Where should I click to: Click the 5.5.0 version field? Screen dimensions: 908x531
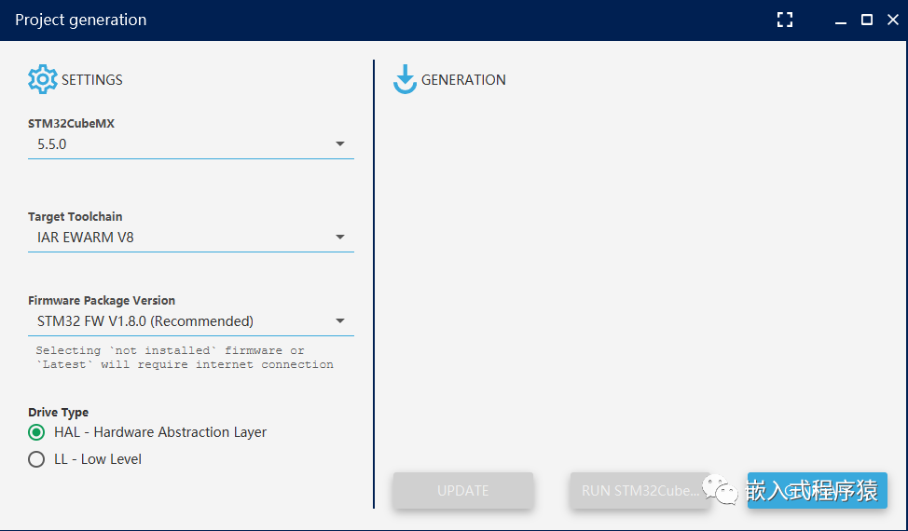click(190, 144)
